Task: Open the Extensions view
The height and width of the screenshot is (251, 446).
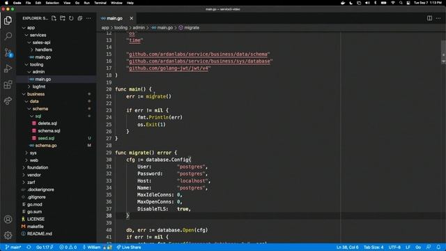Action: pos(8,84)
